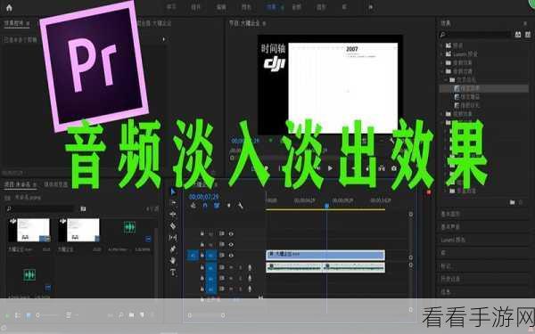Click New Item icon in Project panel footer
This screenshot has width=535, height=334.
142,315
